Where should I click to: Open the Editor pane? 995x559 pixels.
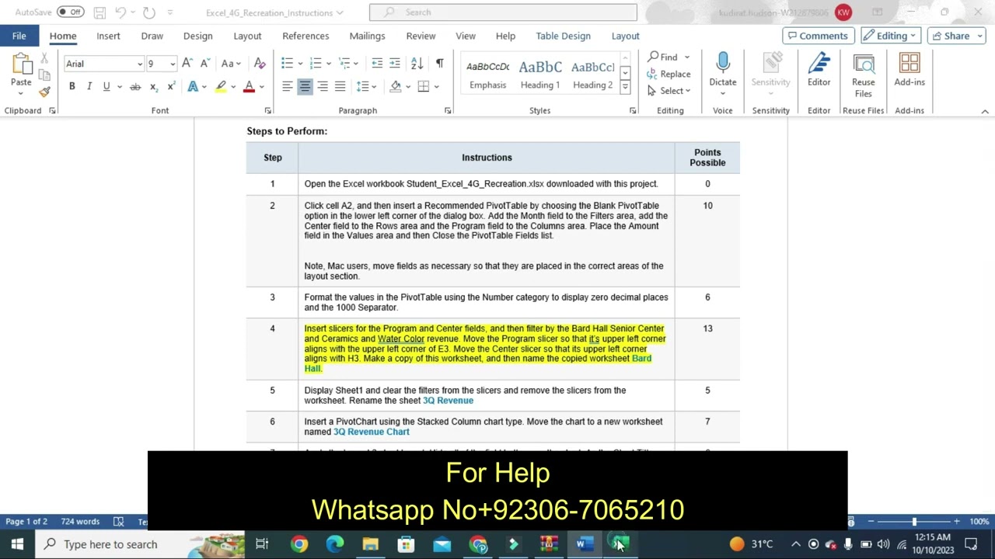819,70
